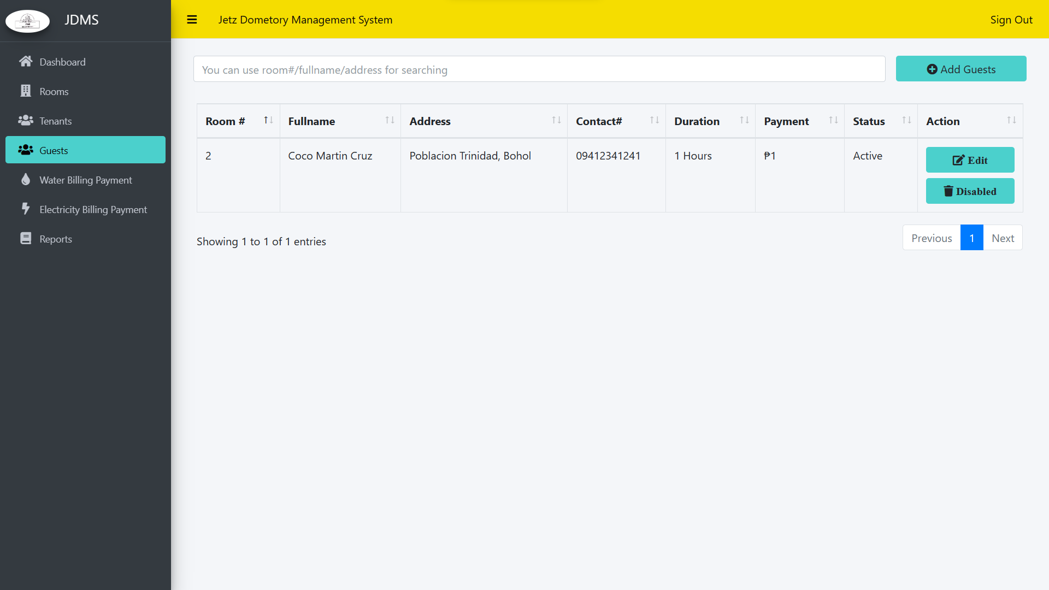The image size is (1049, 590).
Task: Sort table by Payment column arrows
Action: pyautogui.click(x=833, y=120)
